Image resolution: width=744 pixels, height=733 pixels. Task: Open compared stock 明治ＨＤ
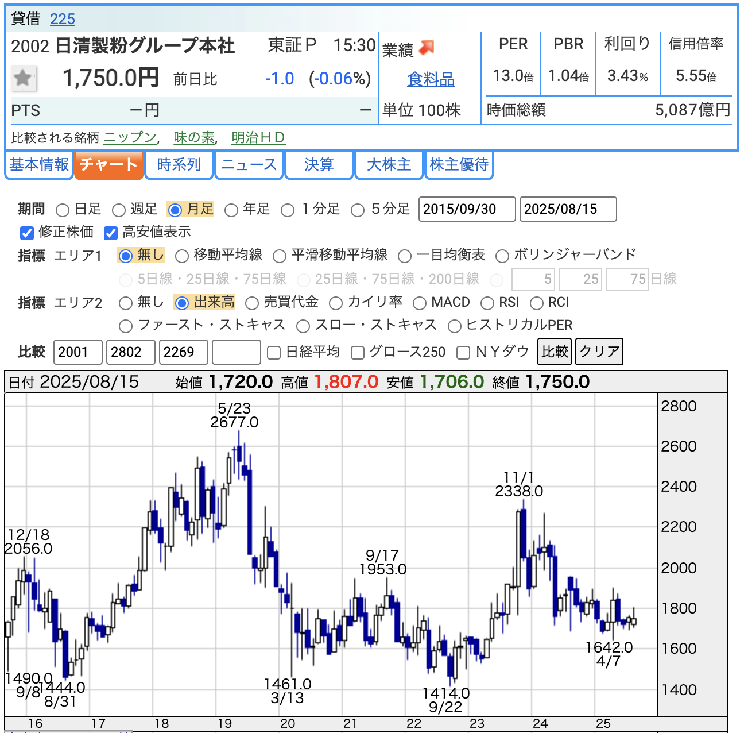[258, 138]
